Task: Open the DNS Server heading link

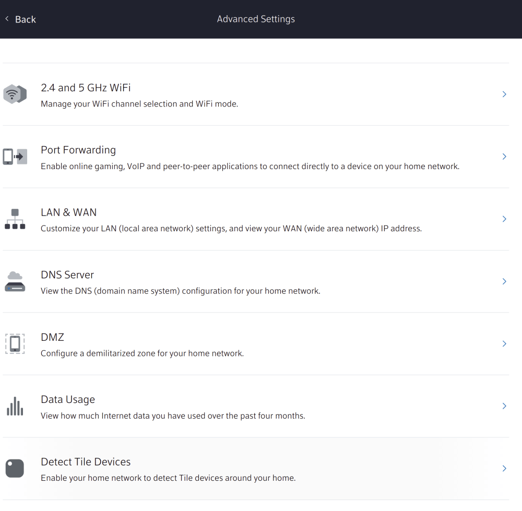Action: point(67,275)
